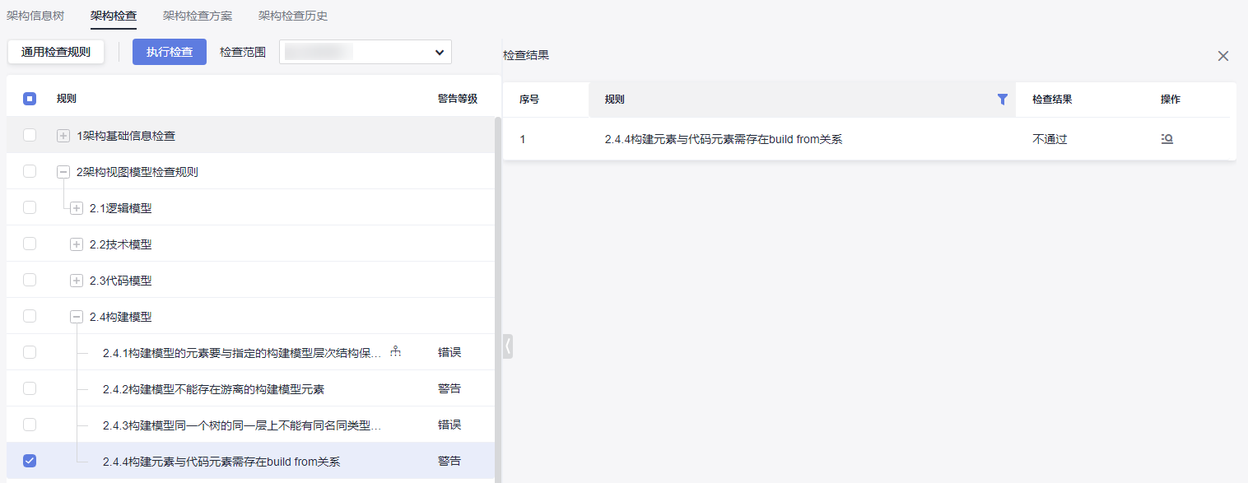Collapse the 2.4构建模型 node
The width and height of the screenshot is (1248, 483).
click(x=77, y=317)
